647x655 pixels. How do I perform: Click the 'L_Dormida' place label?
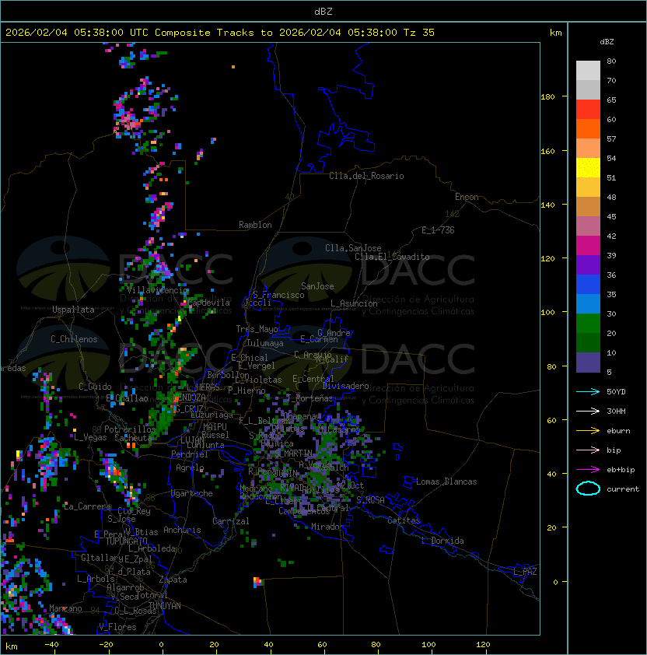[x=442, y=541]
